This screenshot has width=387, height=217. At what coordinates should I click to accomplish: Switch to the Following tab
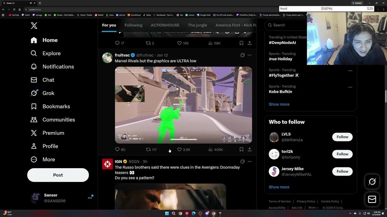[x=133, y=25]
